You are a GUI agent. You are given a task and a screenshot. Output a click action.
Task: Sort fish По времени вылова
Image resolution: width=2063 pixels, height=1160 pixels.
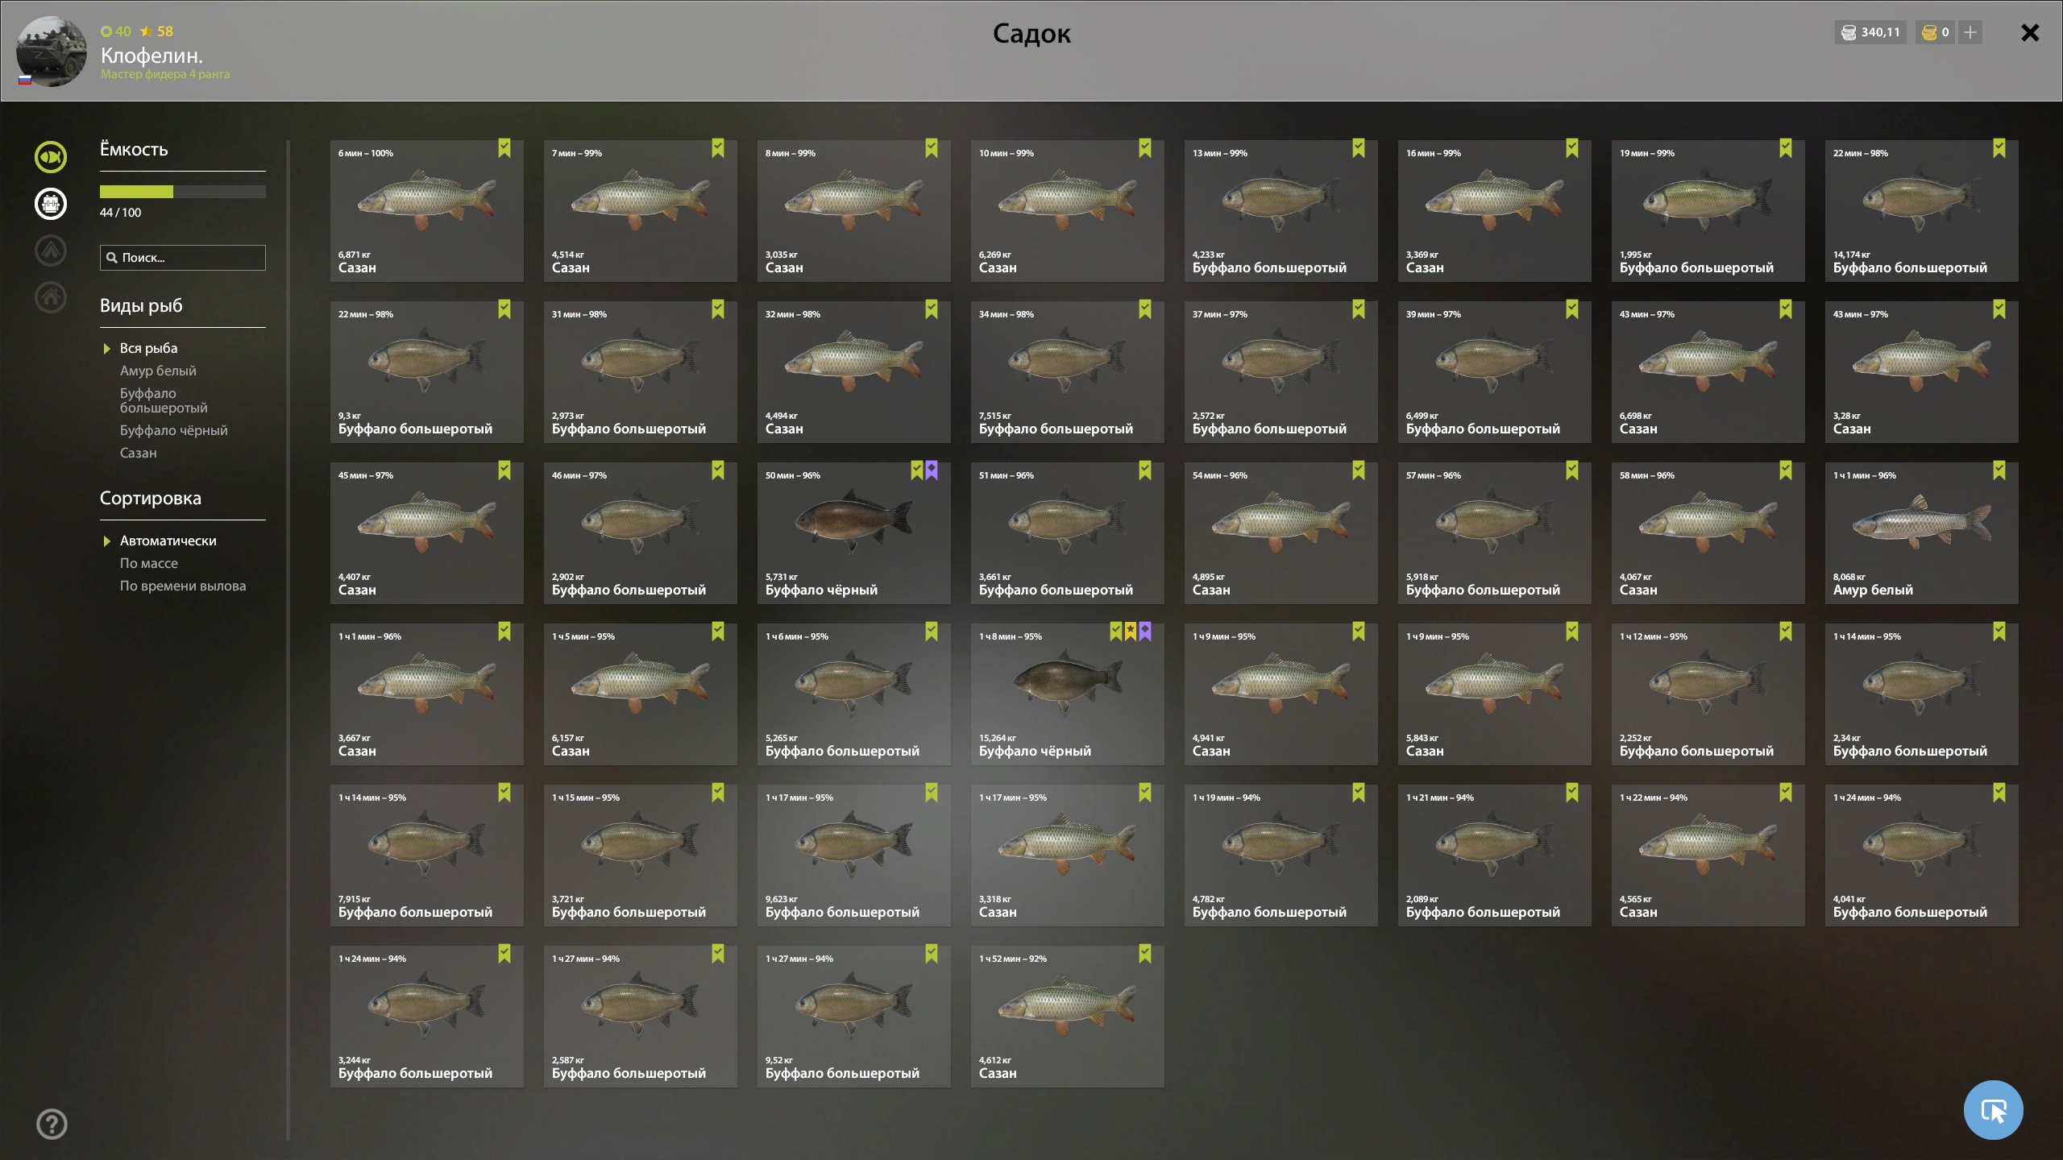point(183,586)
